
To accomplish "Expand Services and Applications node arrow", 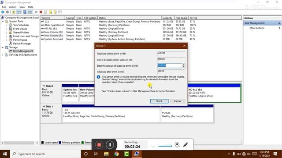I will tap(3, 55).
